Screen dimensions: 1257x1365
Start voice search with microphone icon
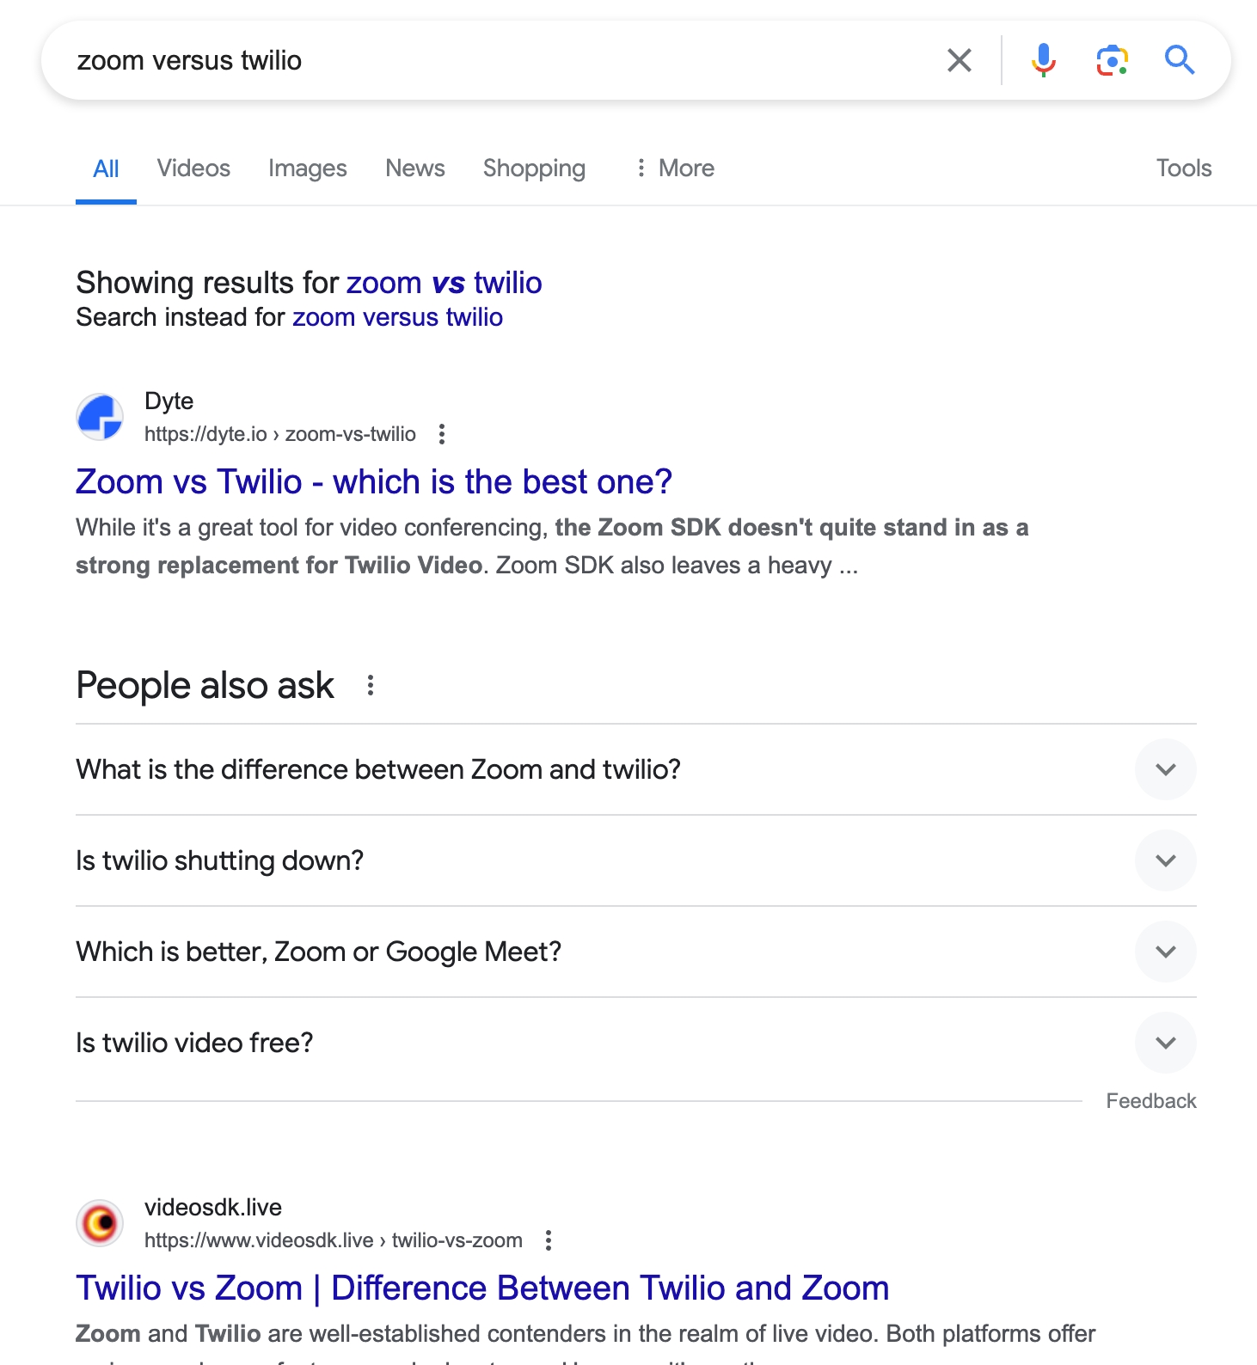click(1043, 60)
